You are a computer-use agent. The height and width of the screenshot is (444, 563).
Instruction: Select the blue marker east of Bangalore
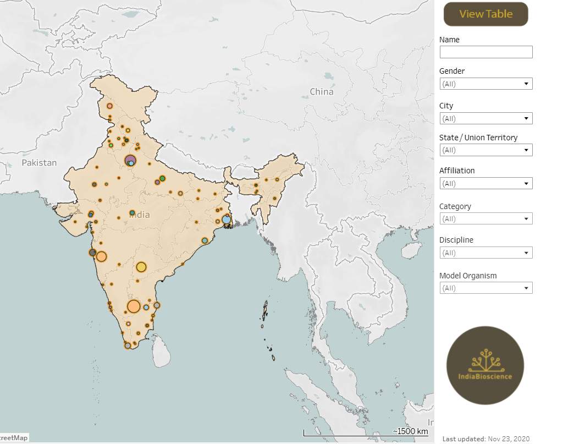pos(146,308)
